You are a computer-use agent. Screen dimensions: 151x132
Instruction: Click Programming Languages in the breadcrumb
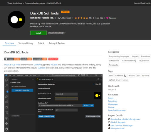pyautogui.click(x=35, y=3)
